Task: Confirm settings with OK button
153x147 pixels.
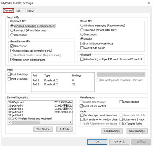Action: coord(97,142)
